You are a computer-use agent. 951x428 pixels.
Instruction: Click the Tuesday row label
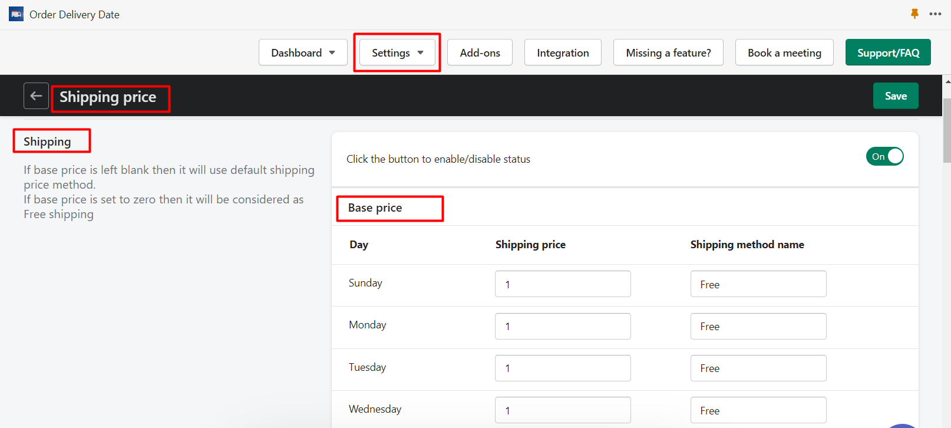tap(368, 367)
